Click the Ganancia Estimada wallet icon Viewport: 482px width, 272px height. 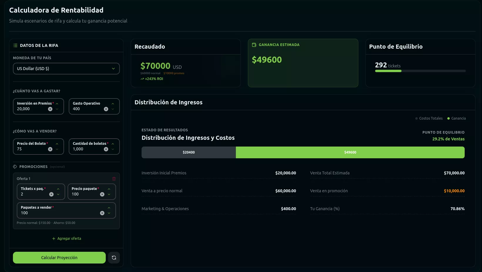click(x=254, y=45)
